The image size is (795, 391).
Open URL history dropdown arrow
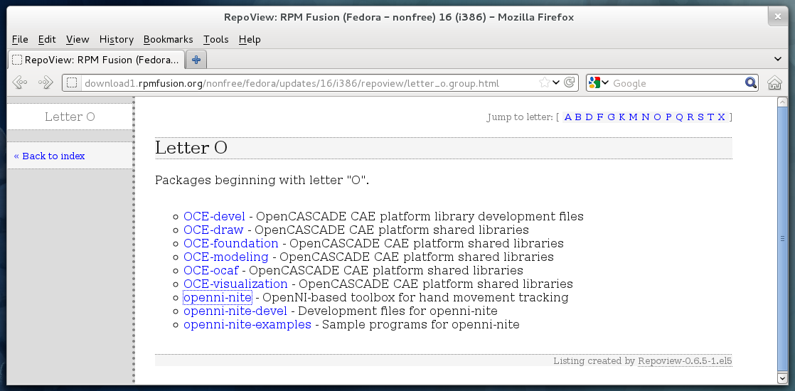coord(556,82)
